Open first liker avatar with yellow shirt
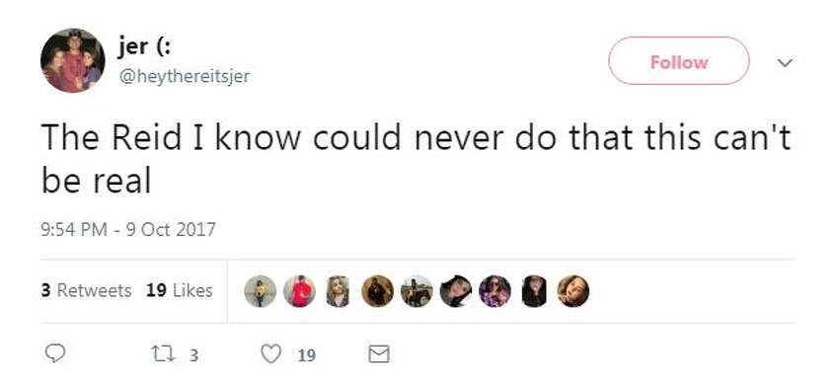 click(x=260, y=291)
